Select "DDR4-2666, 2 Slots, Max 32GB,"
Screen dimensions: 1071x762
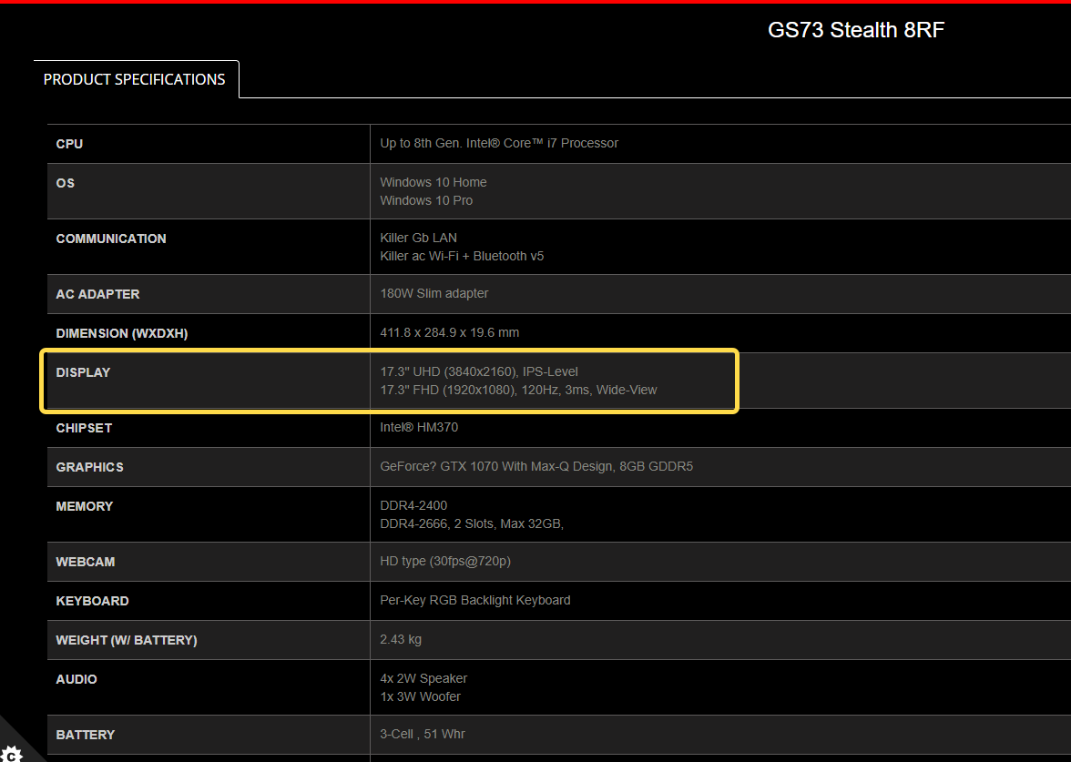[x=472, y=523]
